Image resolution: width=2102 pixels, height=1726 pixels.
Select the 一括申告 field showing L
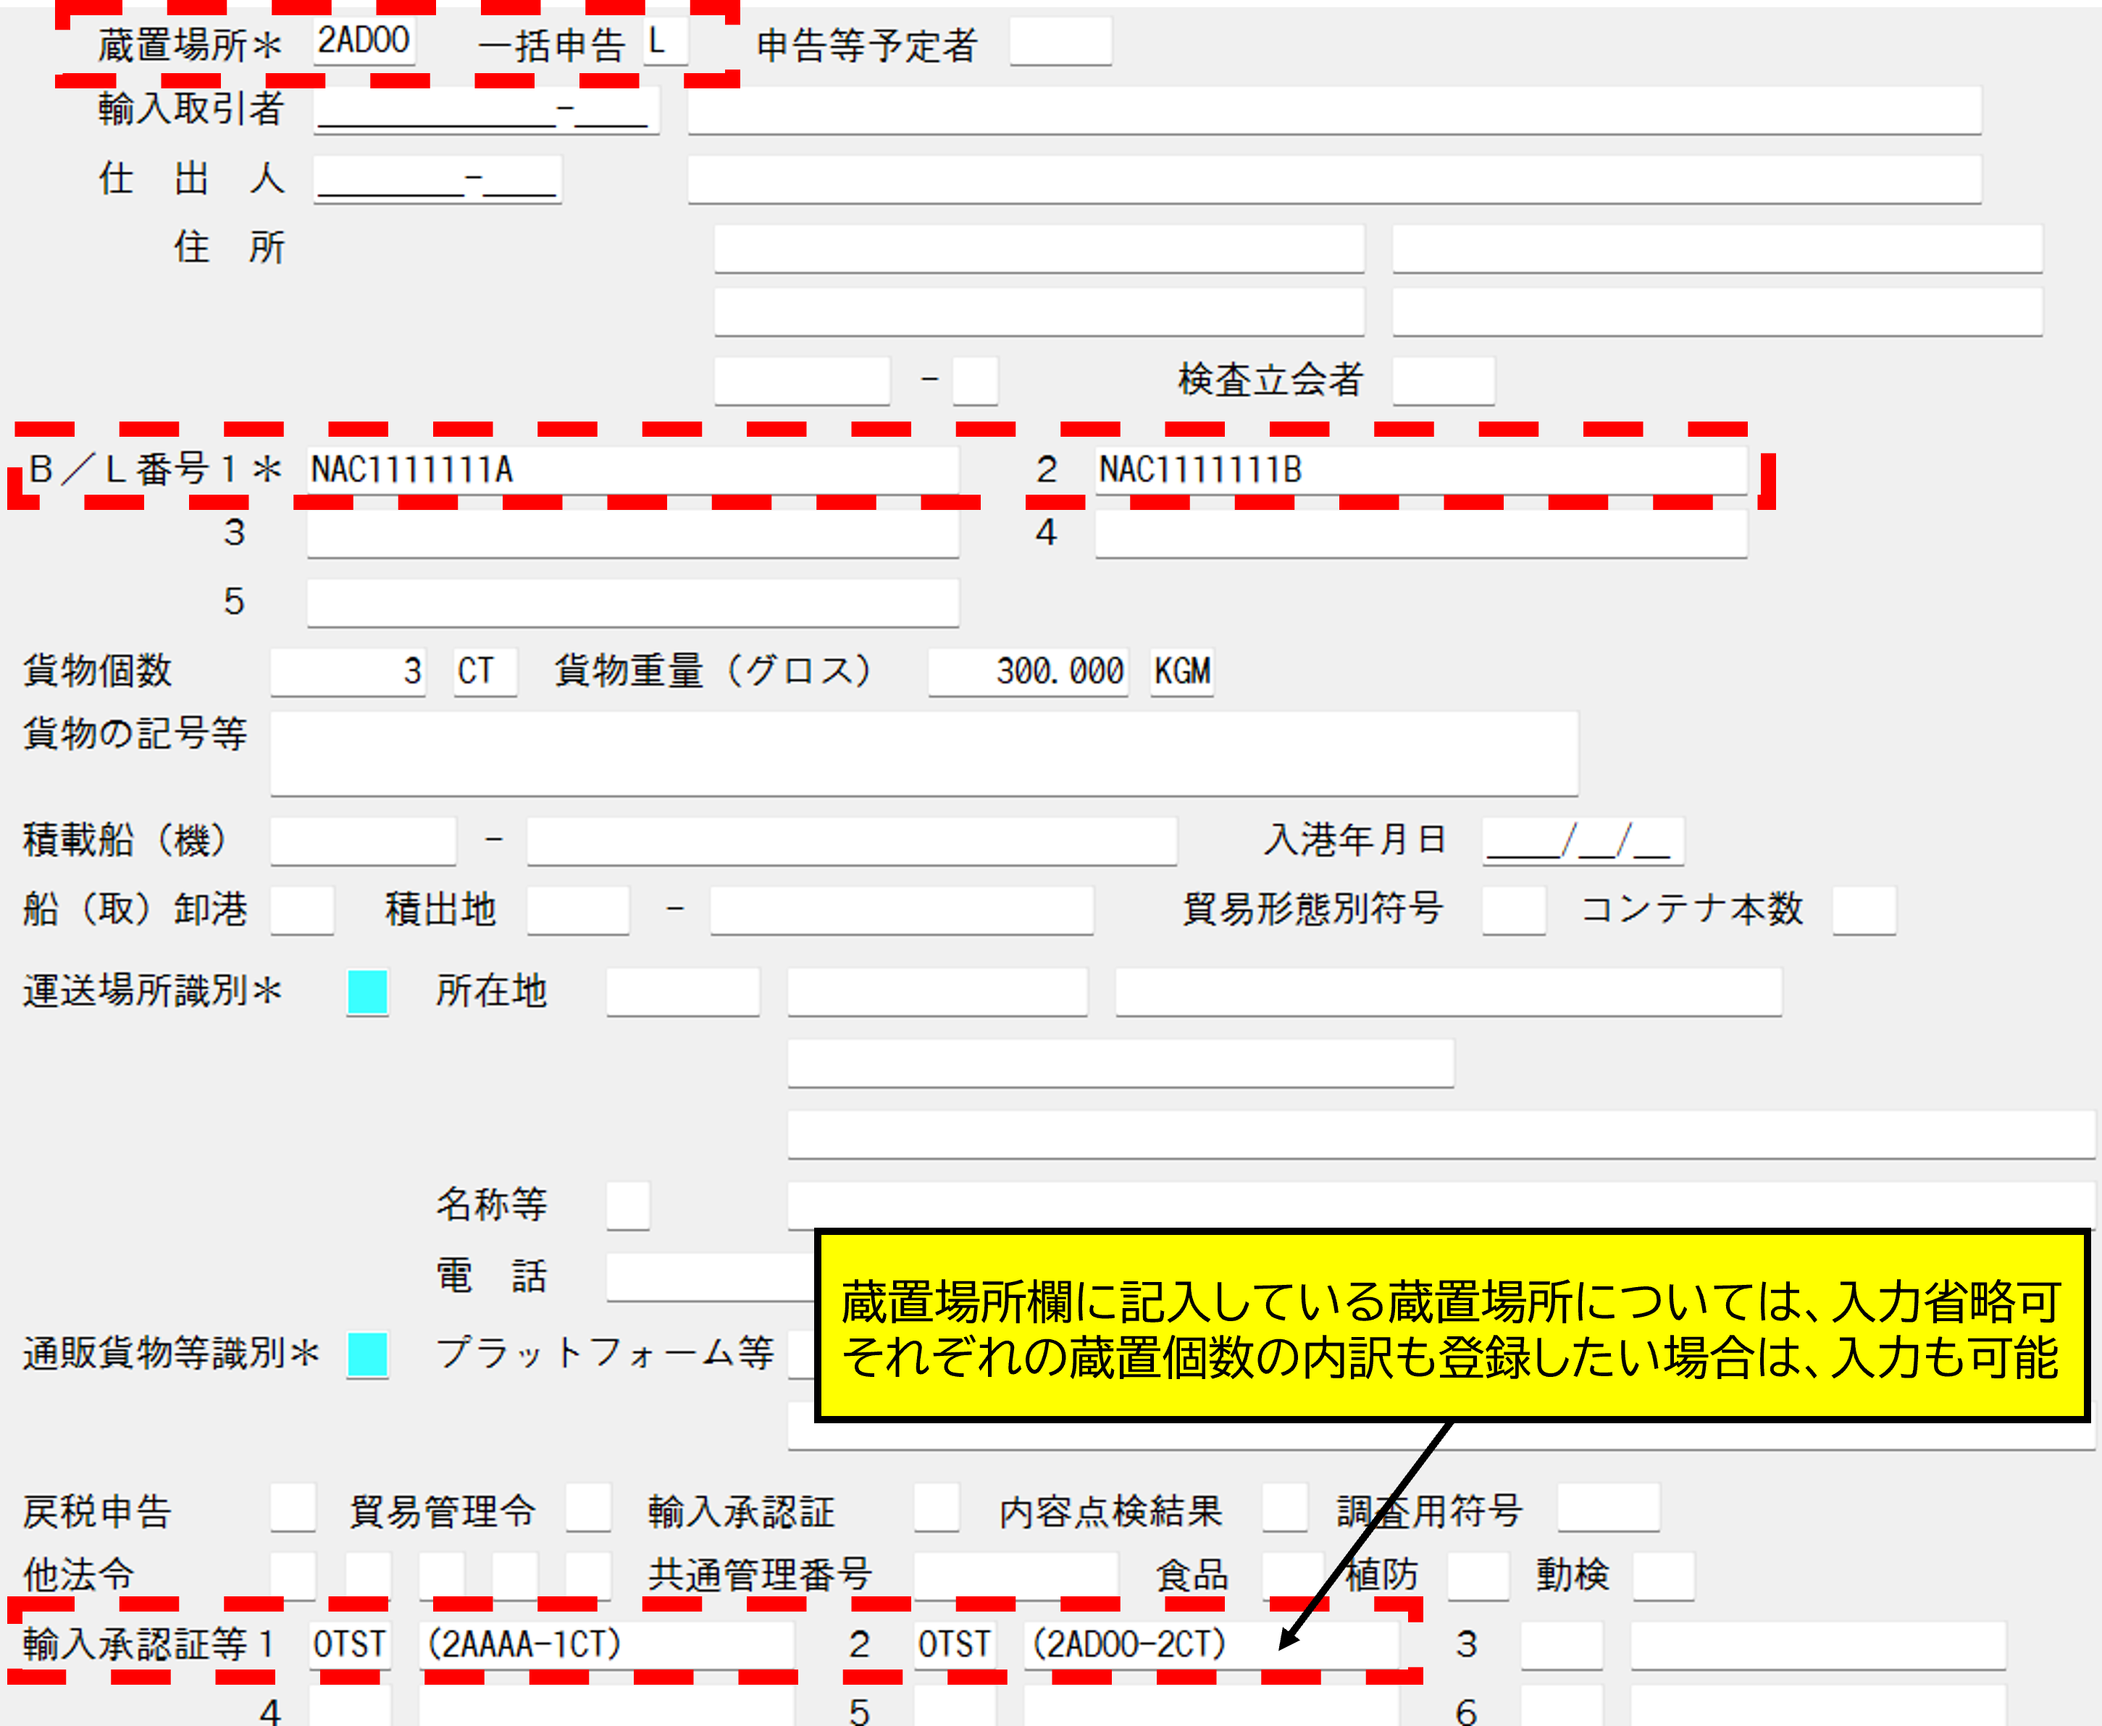click(x=668, y=42)
